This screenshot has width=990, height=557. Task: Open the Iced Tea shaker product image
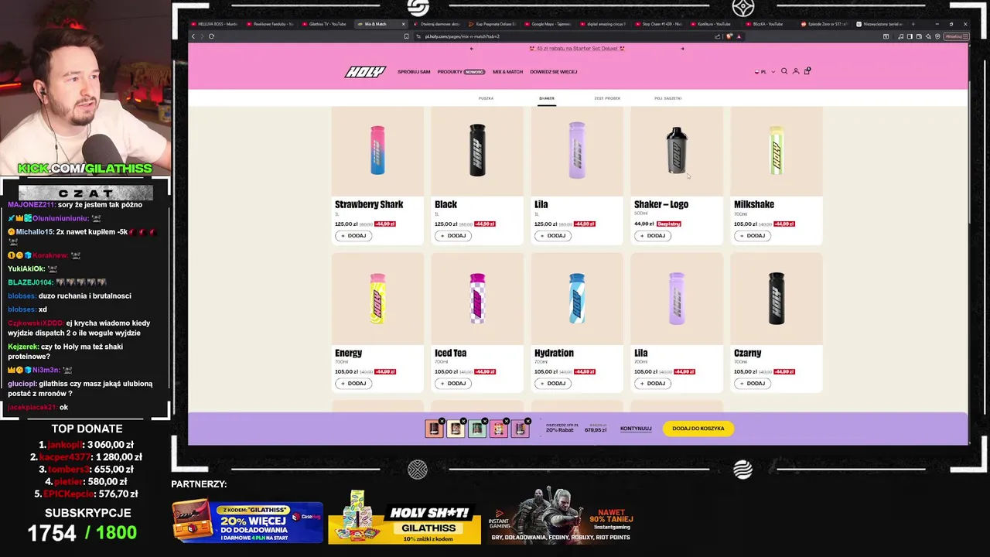coord(477,299)
